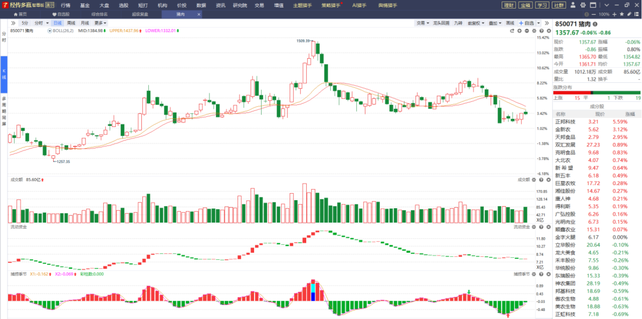The width and height of the screenshot is (642, 319).
Task: Add stock to watchlist with 自选 button
Action: [526, 23]
